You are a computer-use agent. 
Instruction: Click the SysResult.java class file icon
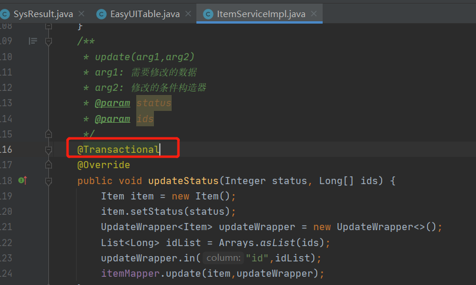(x=5, y=14)
